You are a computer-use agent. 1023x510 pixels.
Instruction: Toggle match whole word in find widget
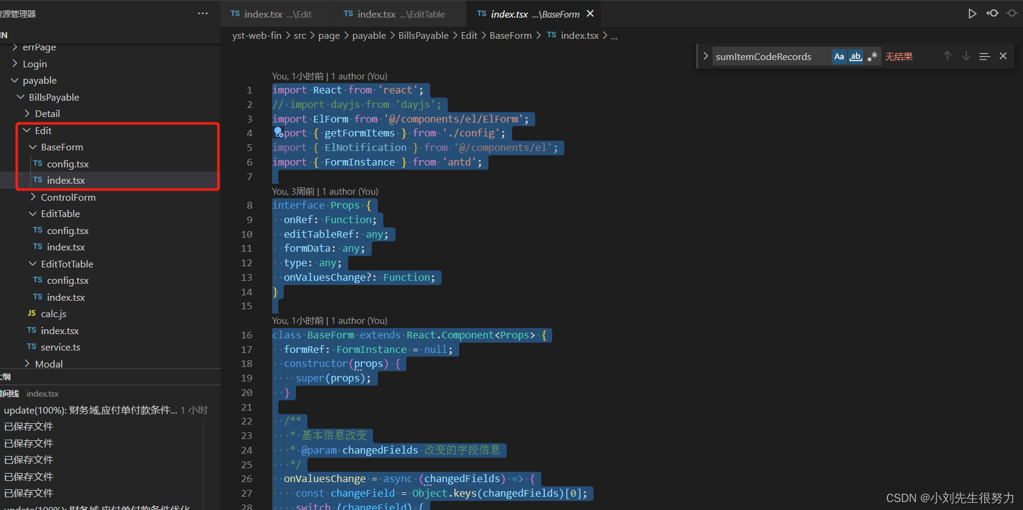(x=855, y=56)
